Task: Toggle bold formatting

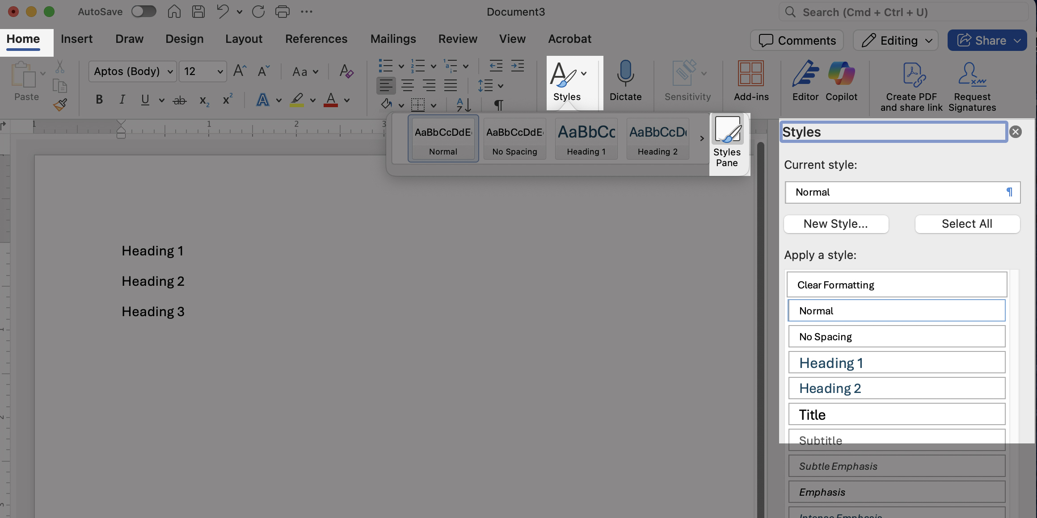Action: [x=99, y=100]
